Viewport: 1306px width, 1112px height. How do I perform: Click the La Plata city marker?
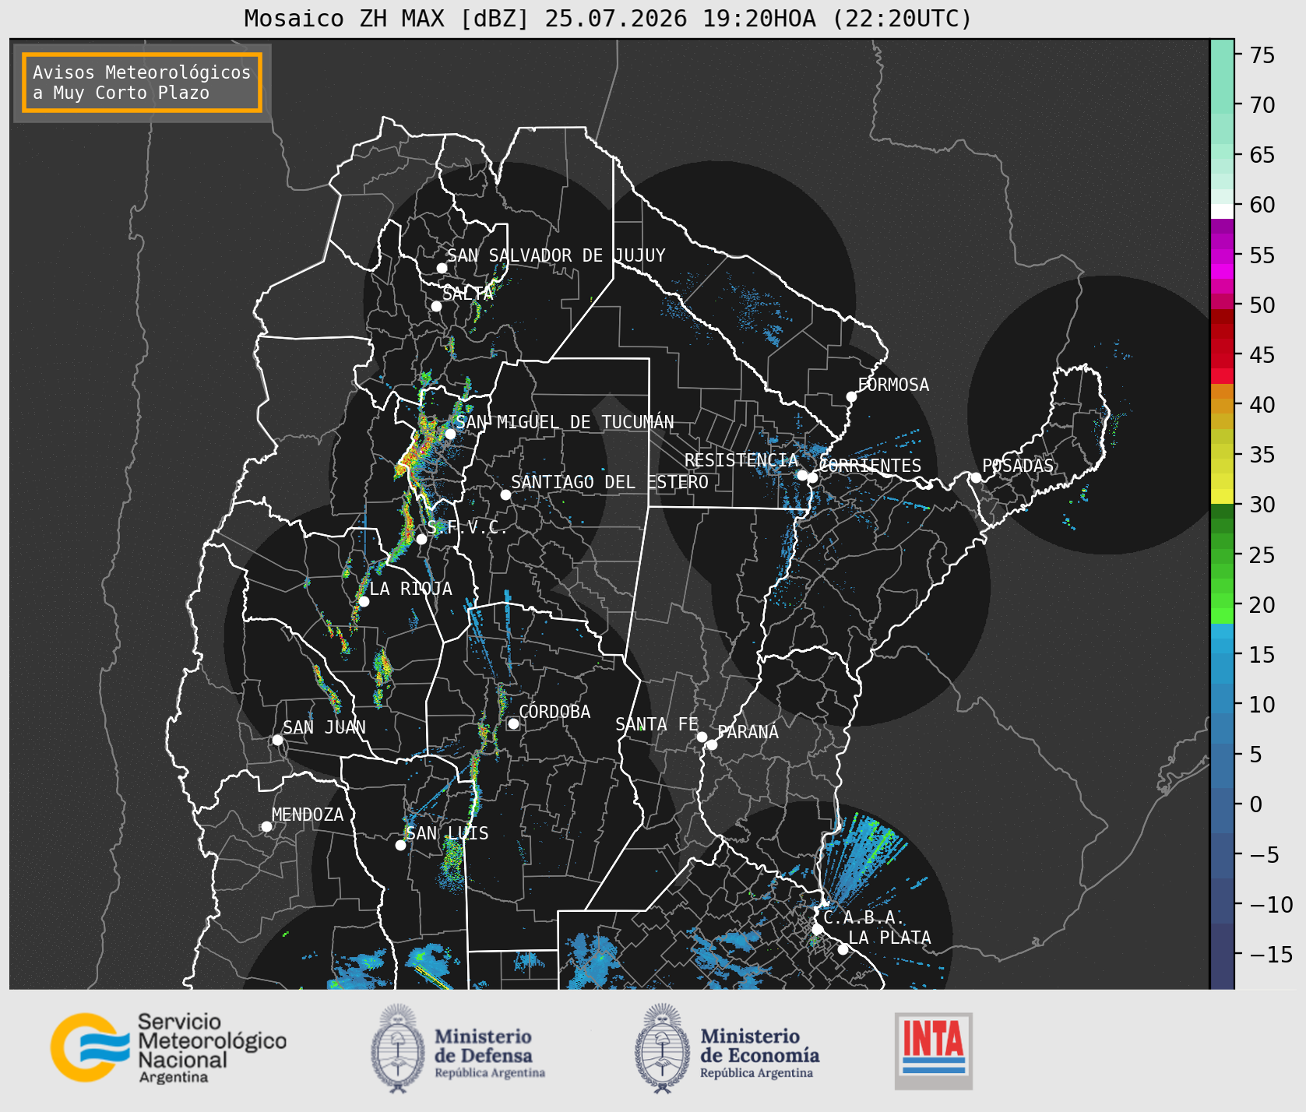coord(843,948)
